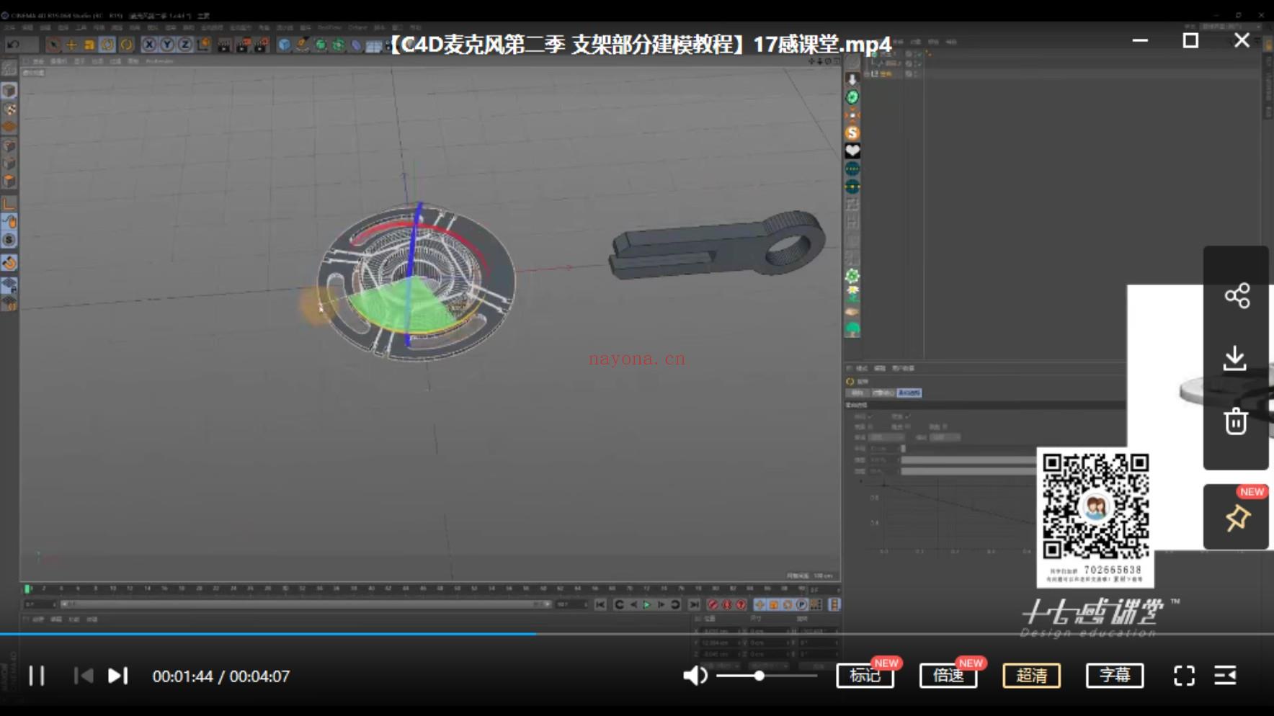Click Render to Picture Viewer icon
1274x716 pixels.
(x=243, y=45)
